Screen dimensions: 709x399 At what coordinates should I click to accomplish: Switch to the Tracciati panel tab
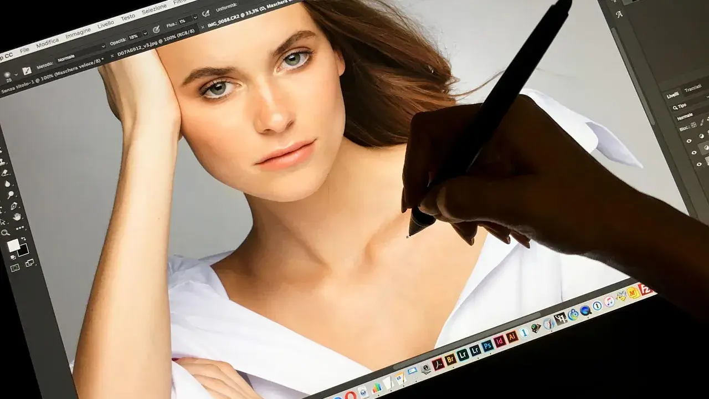pyautogui.click(x=692, y=88)
